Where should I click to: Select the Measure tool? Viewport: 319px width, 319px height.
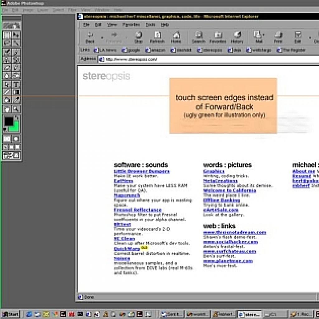click(x=7, y=92)
